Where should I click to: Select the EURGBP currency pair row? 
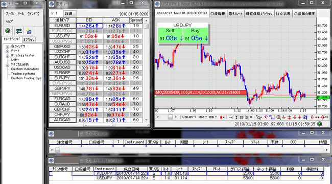[96, 73]
